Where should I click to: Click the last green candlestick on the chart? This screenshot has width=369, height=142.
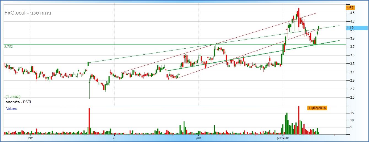(x=319, y=28)
